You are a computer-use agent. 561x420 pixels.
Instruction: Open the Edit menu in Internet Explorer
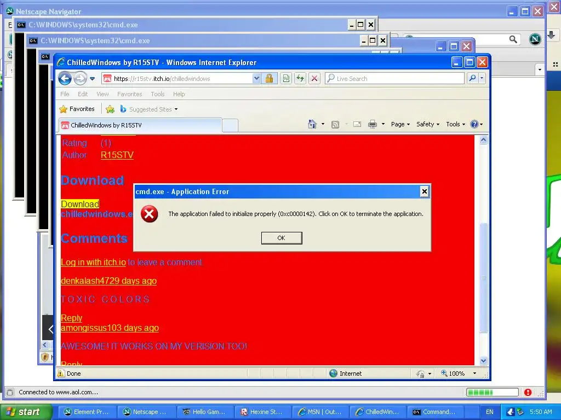tap(83, 94)
